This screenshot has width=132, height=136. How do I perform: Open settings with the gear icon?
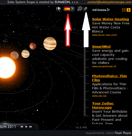80,9
